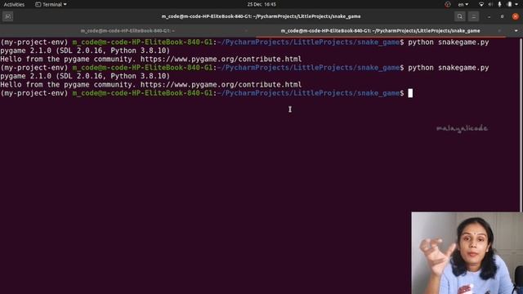Close the snake_game terminal tab

click(499, 31)
